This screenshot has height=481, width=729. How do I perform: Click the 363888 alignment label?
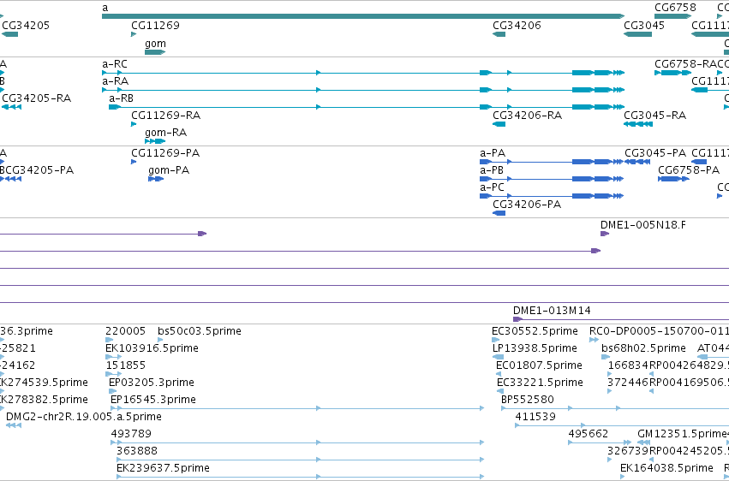137,451
